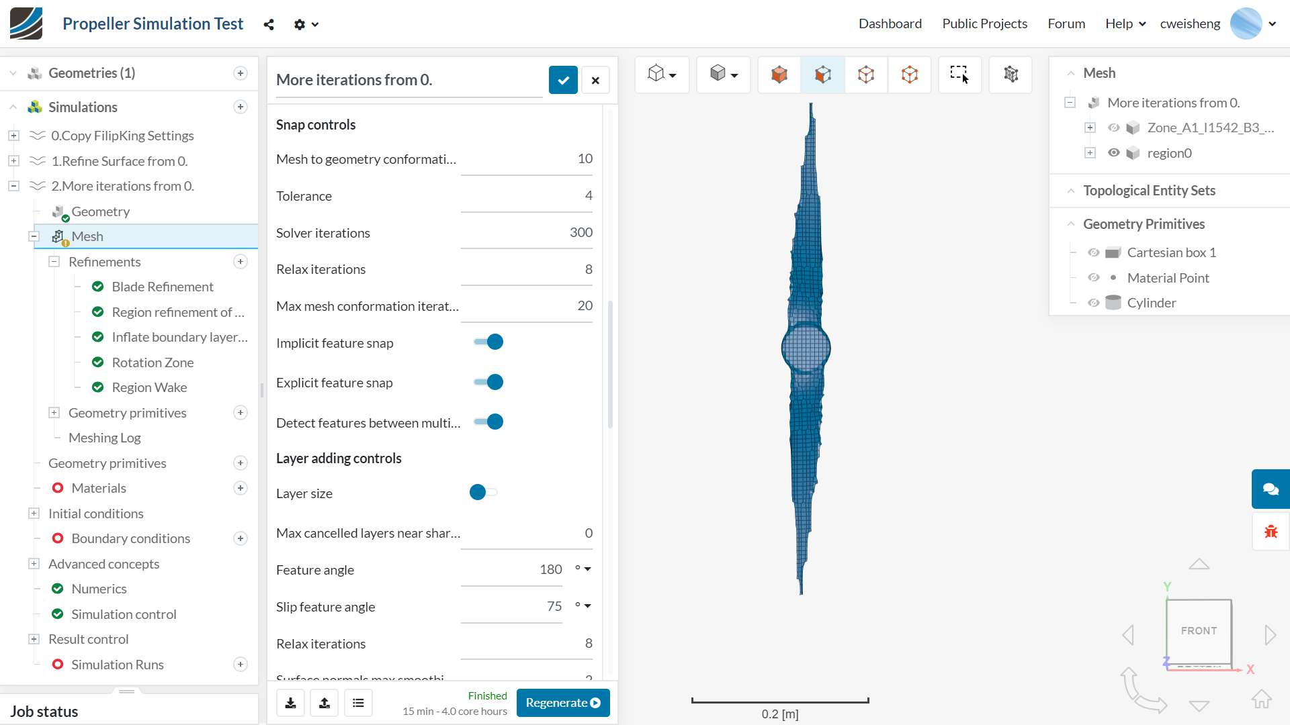Disable Implicit feature snap toggle

coord(488,342)
